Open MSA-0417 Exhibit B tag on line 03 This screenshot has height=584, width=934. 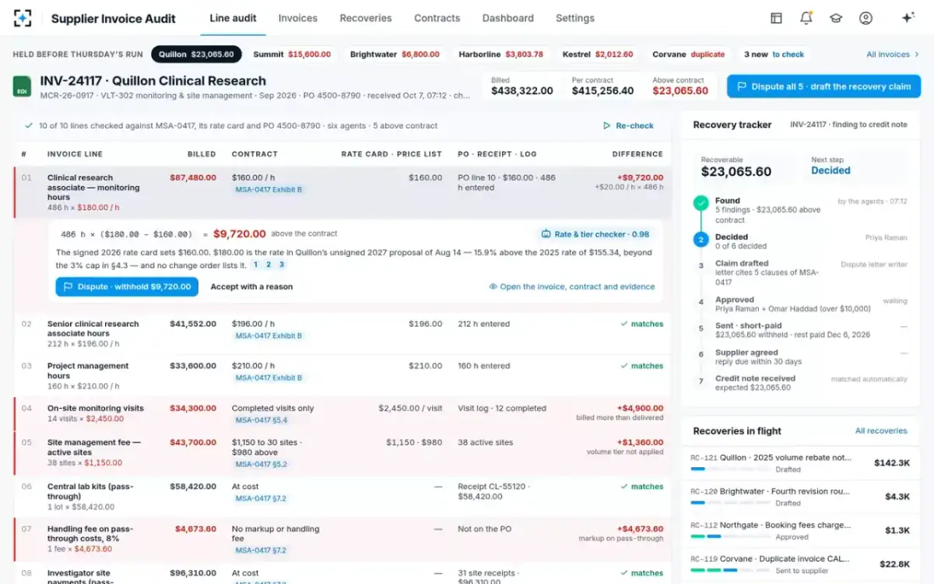[269, 378]
